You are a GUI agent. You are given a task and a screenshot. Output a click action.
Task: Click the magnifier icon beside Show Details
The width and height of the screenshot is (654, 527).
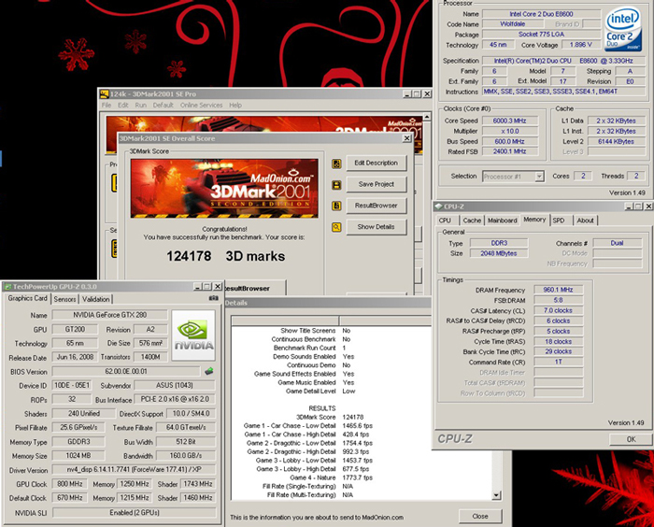tap(336, 227)
